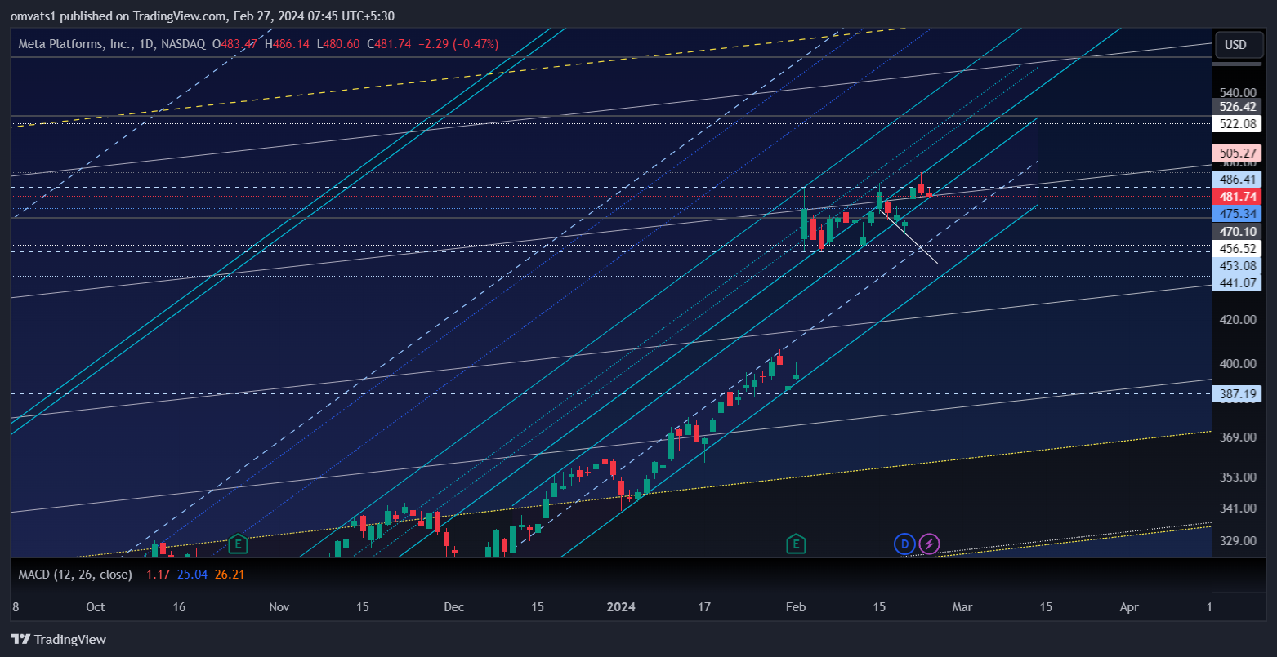The width and height of the screenshot is (1277, 657).
Task: Click the 526.42 price label
Action: (x=1237, y=107)
